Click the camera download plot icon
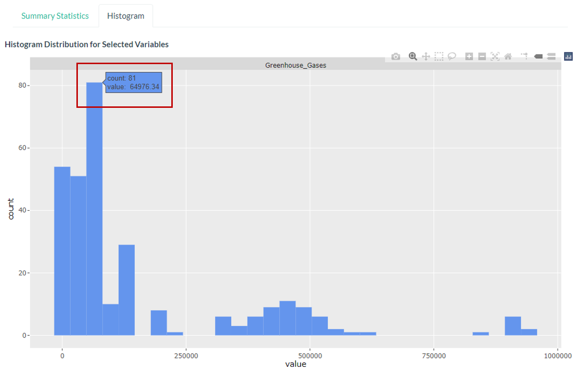The image size is (584, 376). click(396, 56)
